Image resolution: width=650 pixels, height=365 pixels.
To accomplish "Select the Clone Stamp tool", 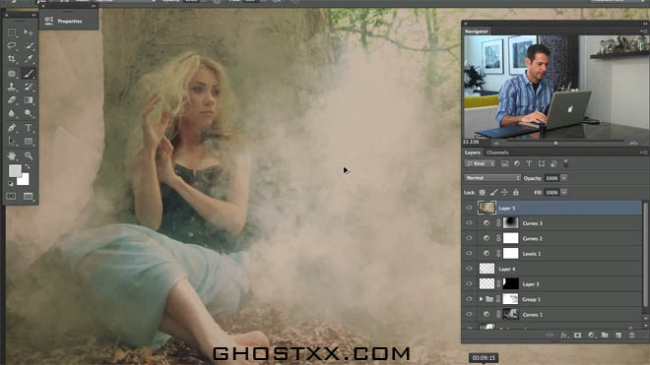I will (12, 87).
